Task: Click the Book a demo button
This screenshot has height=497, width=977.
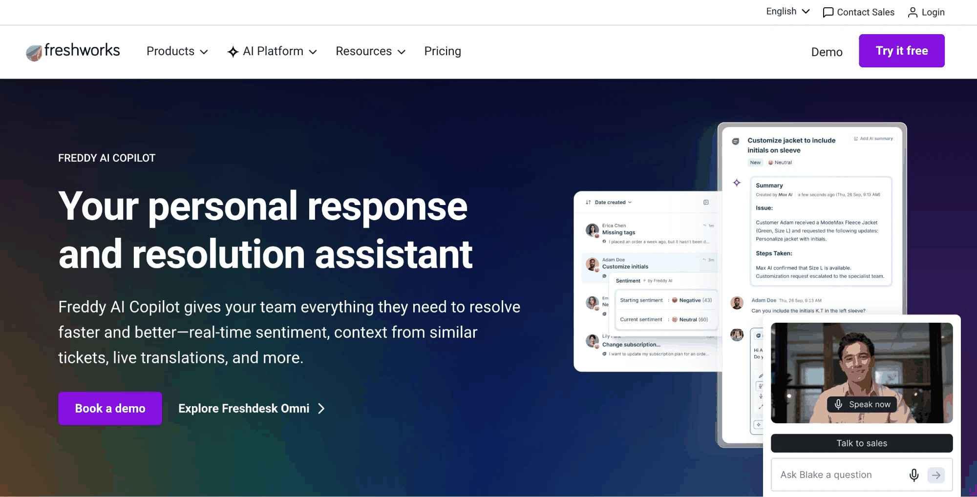Action: (x=110, y=408)
